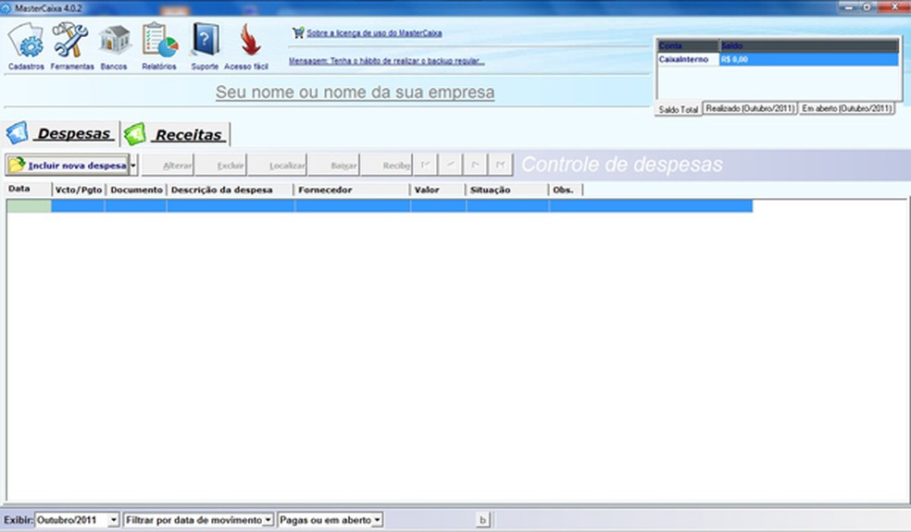911x532 pixels.
Task: Click Incluir nova despesa button
Action: point(68,165)
